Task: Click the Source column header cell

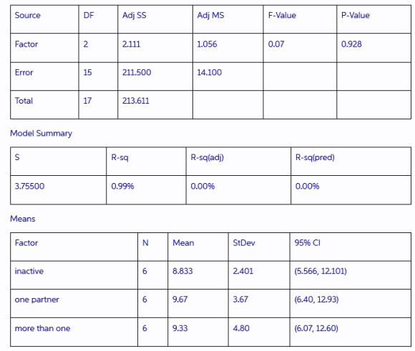Action: pyautogui.click(x=44, y=19)
